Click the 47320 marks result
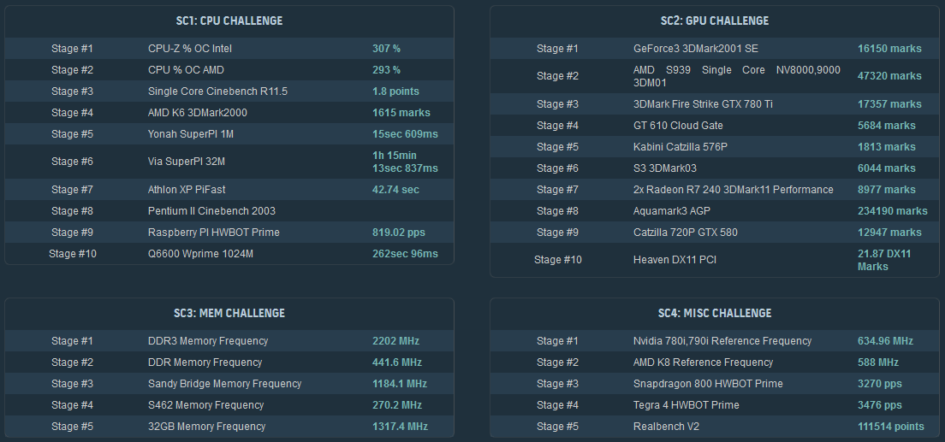Screen dimensions: 945x442 tap(889, 76)
